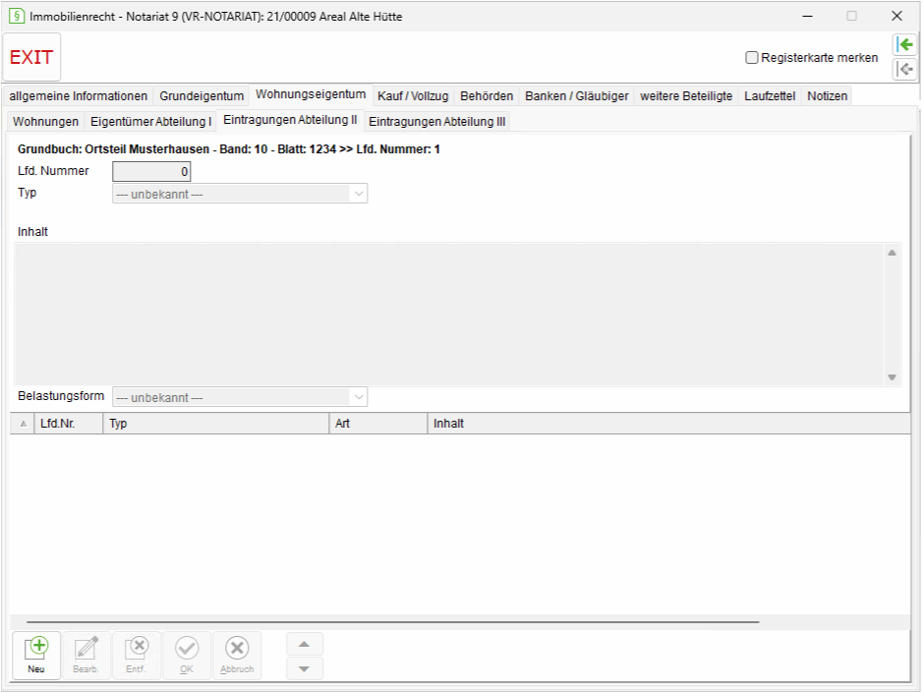Switch to the Wohnungen subtab
The height and width of the screenshot is (692, 923).
(46, 121)
